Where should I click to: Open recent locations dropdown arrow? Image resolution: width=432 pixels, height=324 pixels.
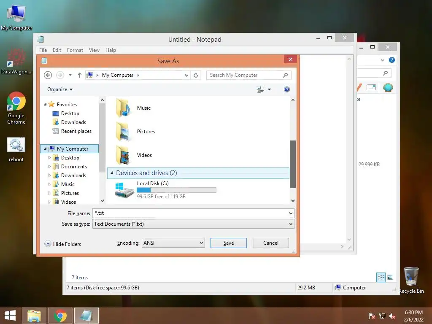(x=70, y=75)
